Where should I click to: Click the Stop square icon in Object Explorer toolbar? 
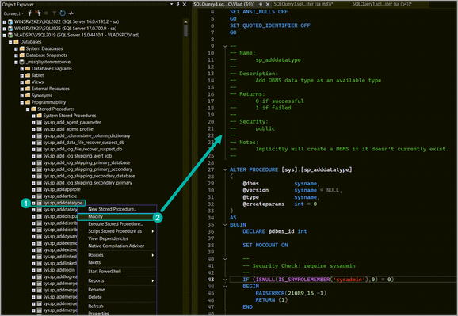pos(46,13)
